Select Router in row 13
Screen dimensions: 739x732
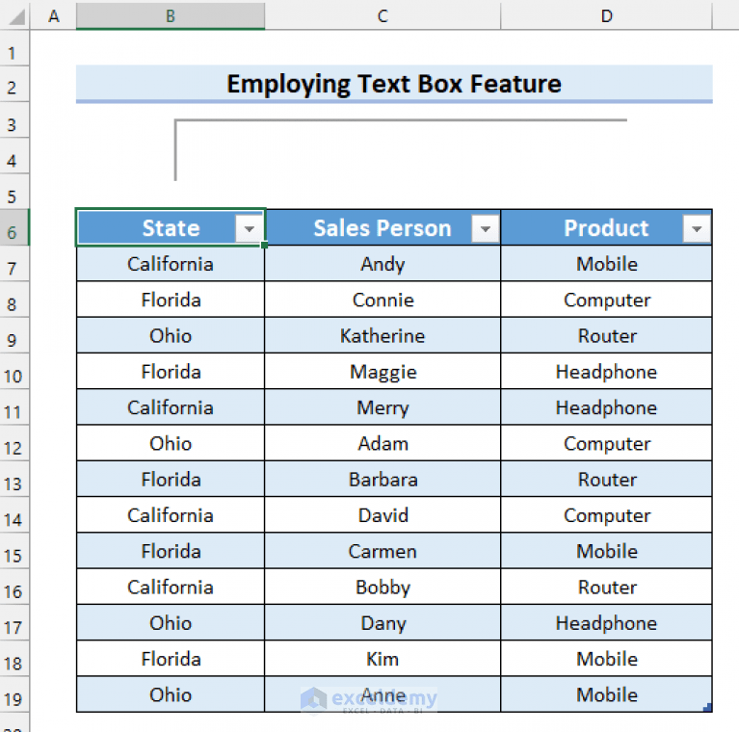point(607,480)
